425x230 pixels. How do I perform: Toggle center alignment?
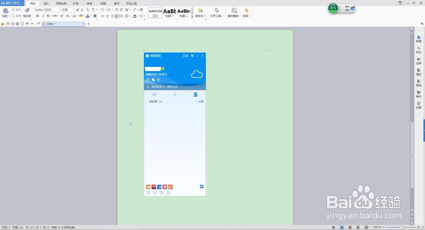click(108, 16)
